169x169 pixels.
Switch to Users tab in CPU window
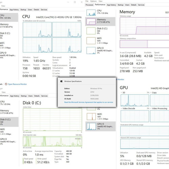click(30, 10)
